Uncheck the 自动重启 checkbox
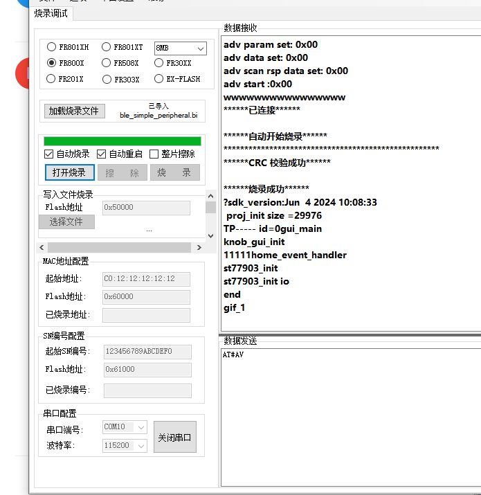 pyautogui.click(x=102, y=154)
